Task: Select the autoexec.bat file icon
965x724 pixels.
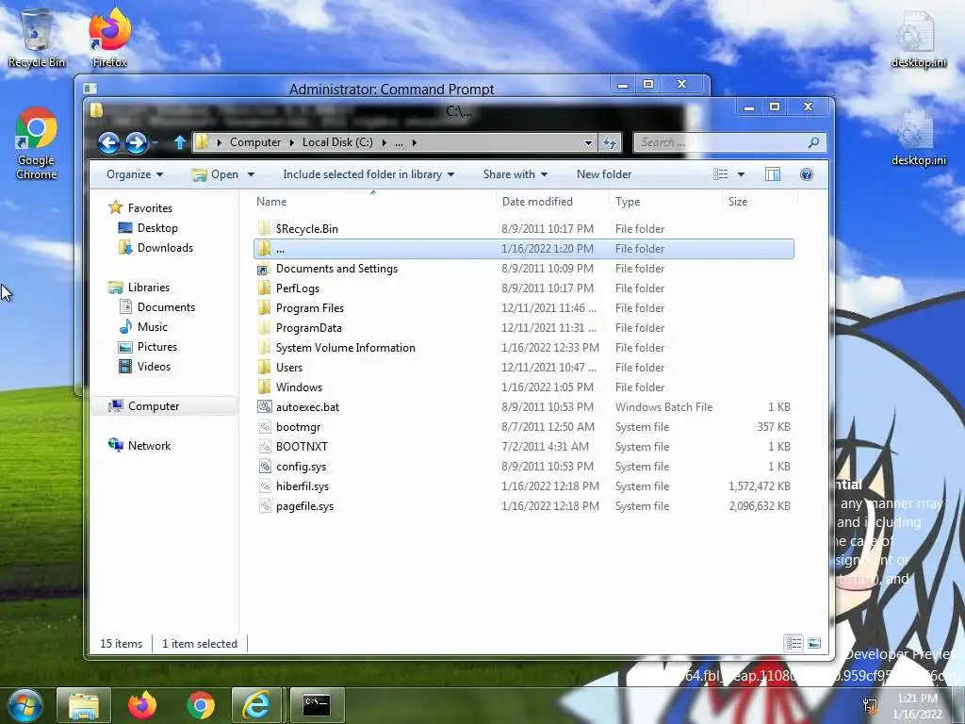Action: click(265, 407)
